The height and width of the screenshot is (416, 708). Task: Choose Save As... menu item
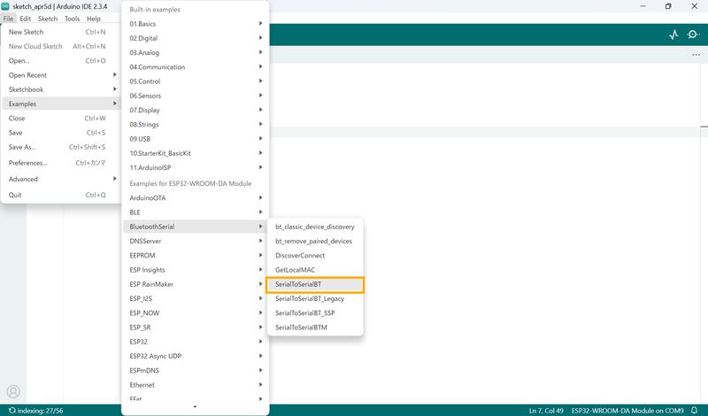click(x=60, y=147)
